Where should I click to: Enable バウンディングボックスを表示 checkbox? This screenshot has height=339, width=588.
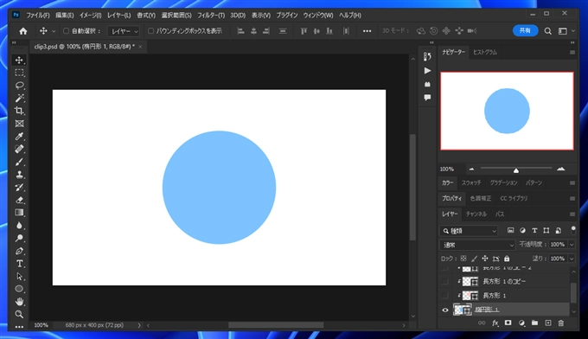150,31
